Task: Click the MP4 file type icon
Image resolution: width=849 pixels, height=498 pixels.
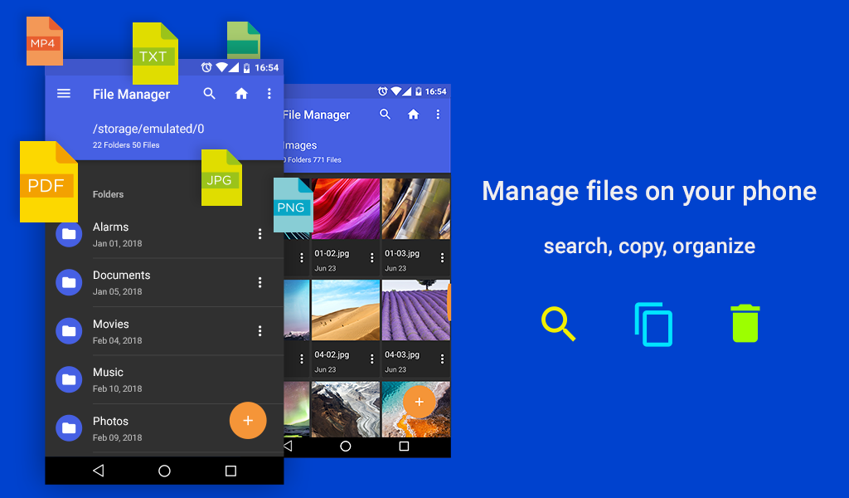Action: tap(45, 41)
